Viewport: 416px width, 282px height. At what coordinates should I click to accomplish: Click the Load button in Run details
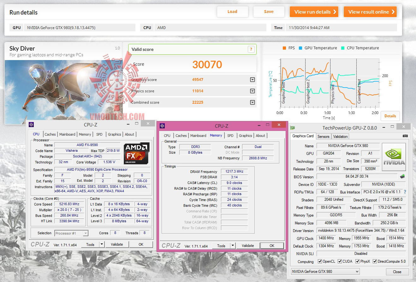(232, 12)
